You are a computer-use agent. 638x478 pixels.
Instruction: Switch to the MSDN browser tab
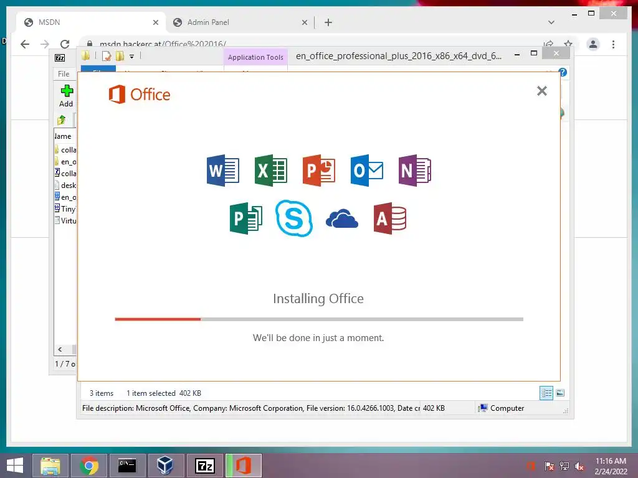point(90,22)
